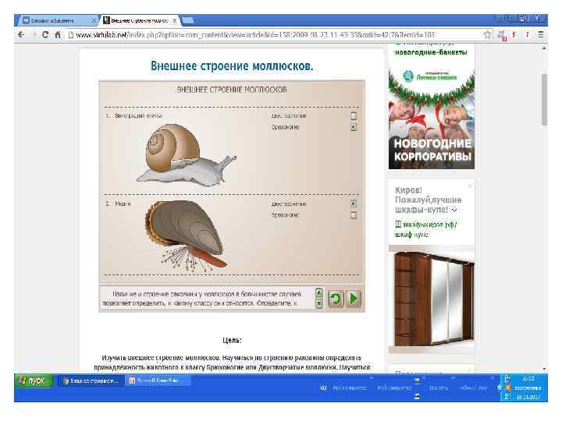Switch to the Chrome taskbar button
Screen dimensions: 562x421
point(91,381)
